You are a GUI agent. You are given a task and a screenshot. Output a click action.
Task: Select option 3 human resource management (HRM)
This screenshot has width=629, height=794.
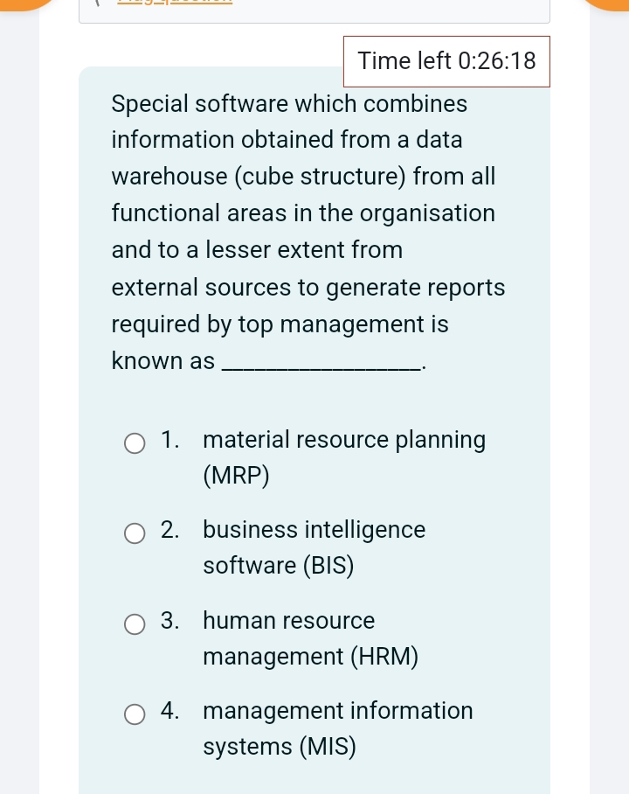point(135,624)
